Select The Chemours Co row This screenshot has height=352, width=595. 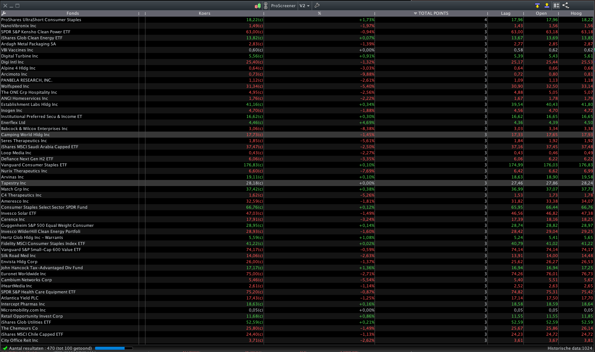[297, 328]
